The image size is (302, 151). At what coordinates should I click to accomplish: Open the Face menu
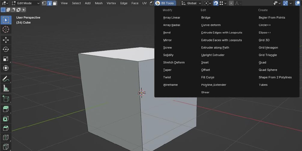click(135, 3)
